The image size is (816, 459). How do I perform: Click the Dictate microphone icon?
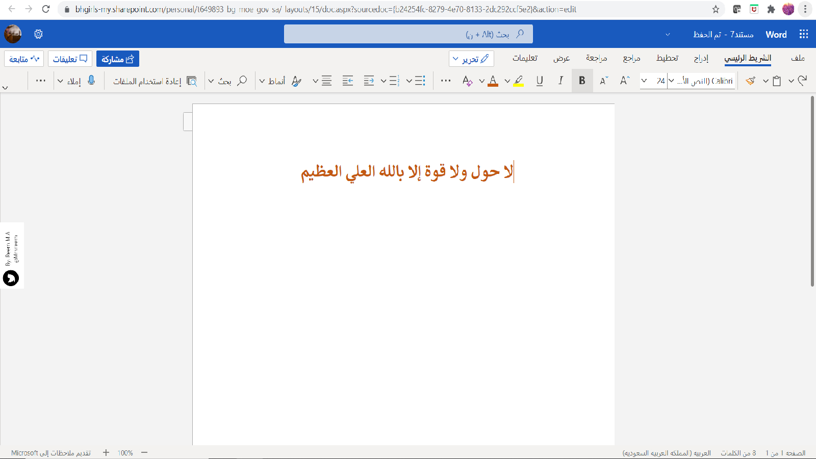pyautogui.click(x=91, y=81)
